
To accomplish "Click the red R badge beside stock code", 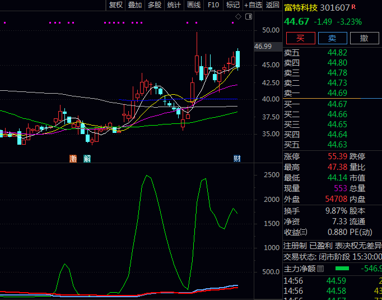I will (354, 7).
